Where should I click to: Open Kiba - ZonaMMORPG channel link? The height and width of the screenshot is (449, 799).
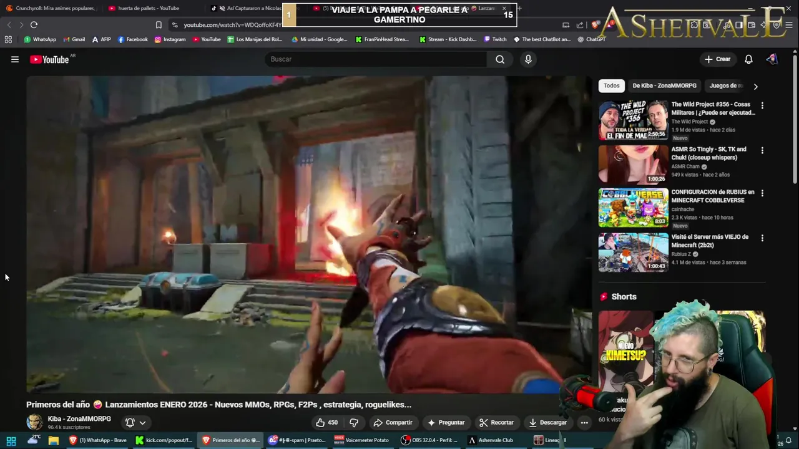[79, 418]
